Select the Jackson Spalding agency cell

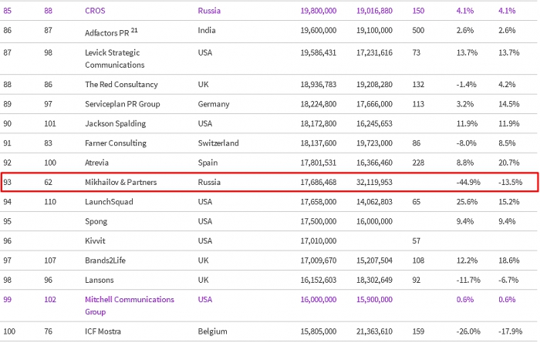click(x=118, y=123)
